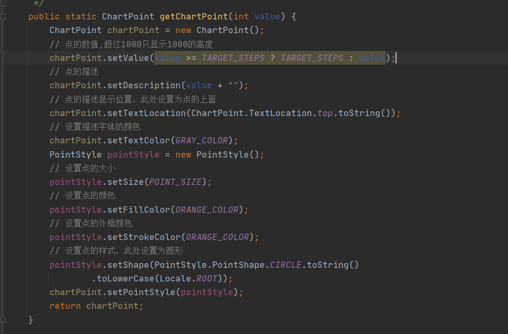This screenshot has width=508, height=334.
Task: Click the toLowerCase method call
Action: 126,279
